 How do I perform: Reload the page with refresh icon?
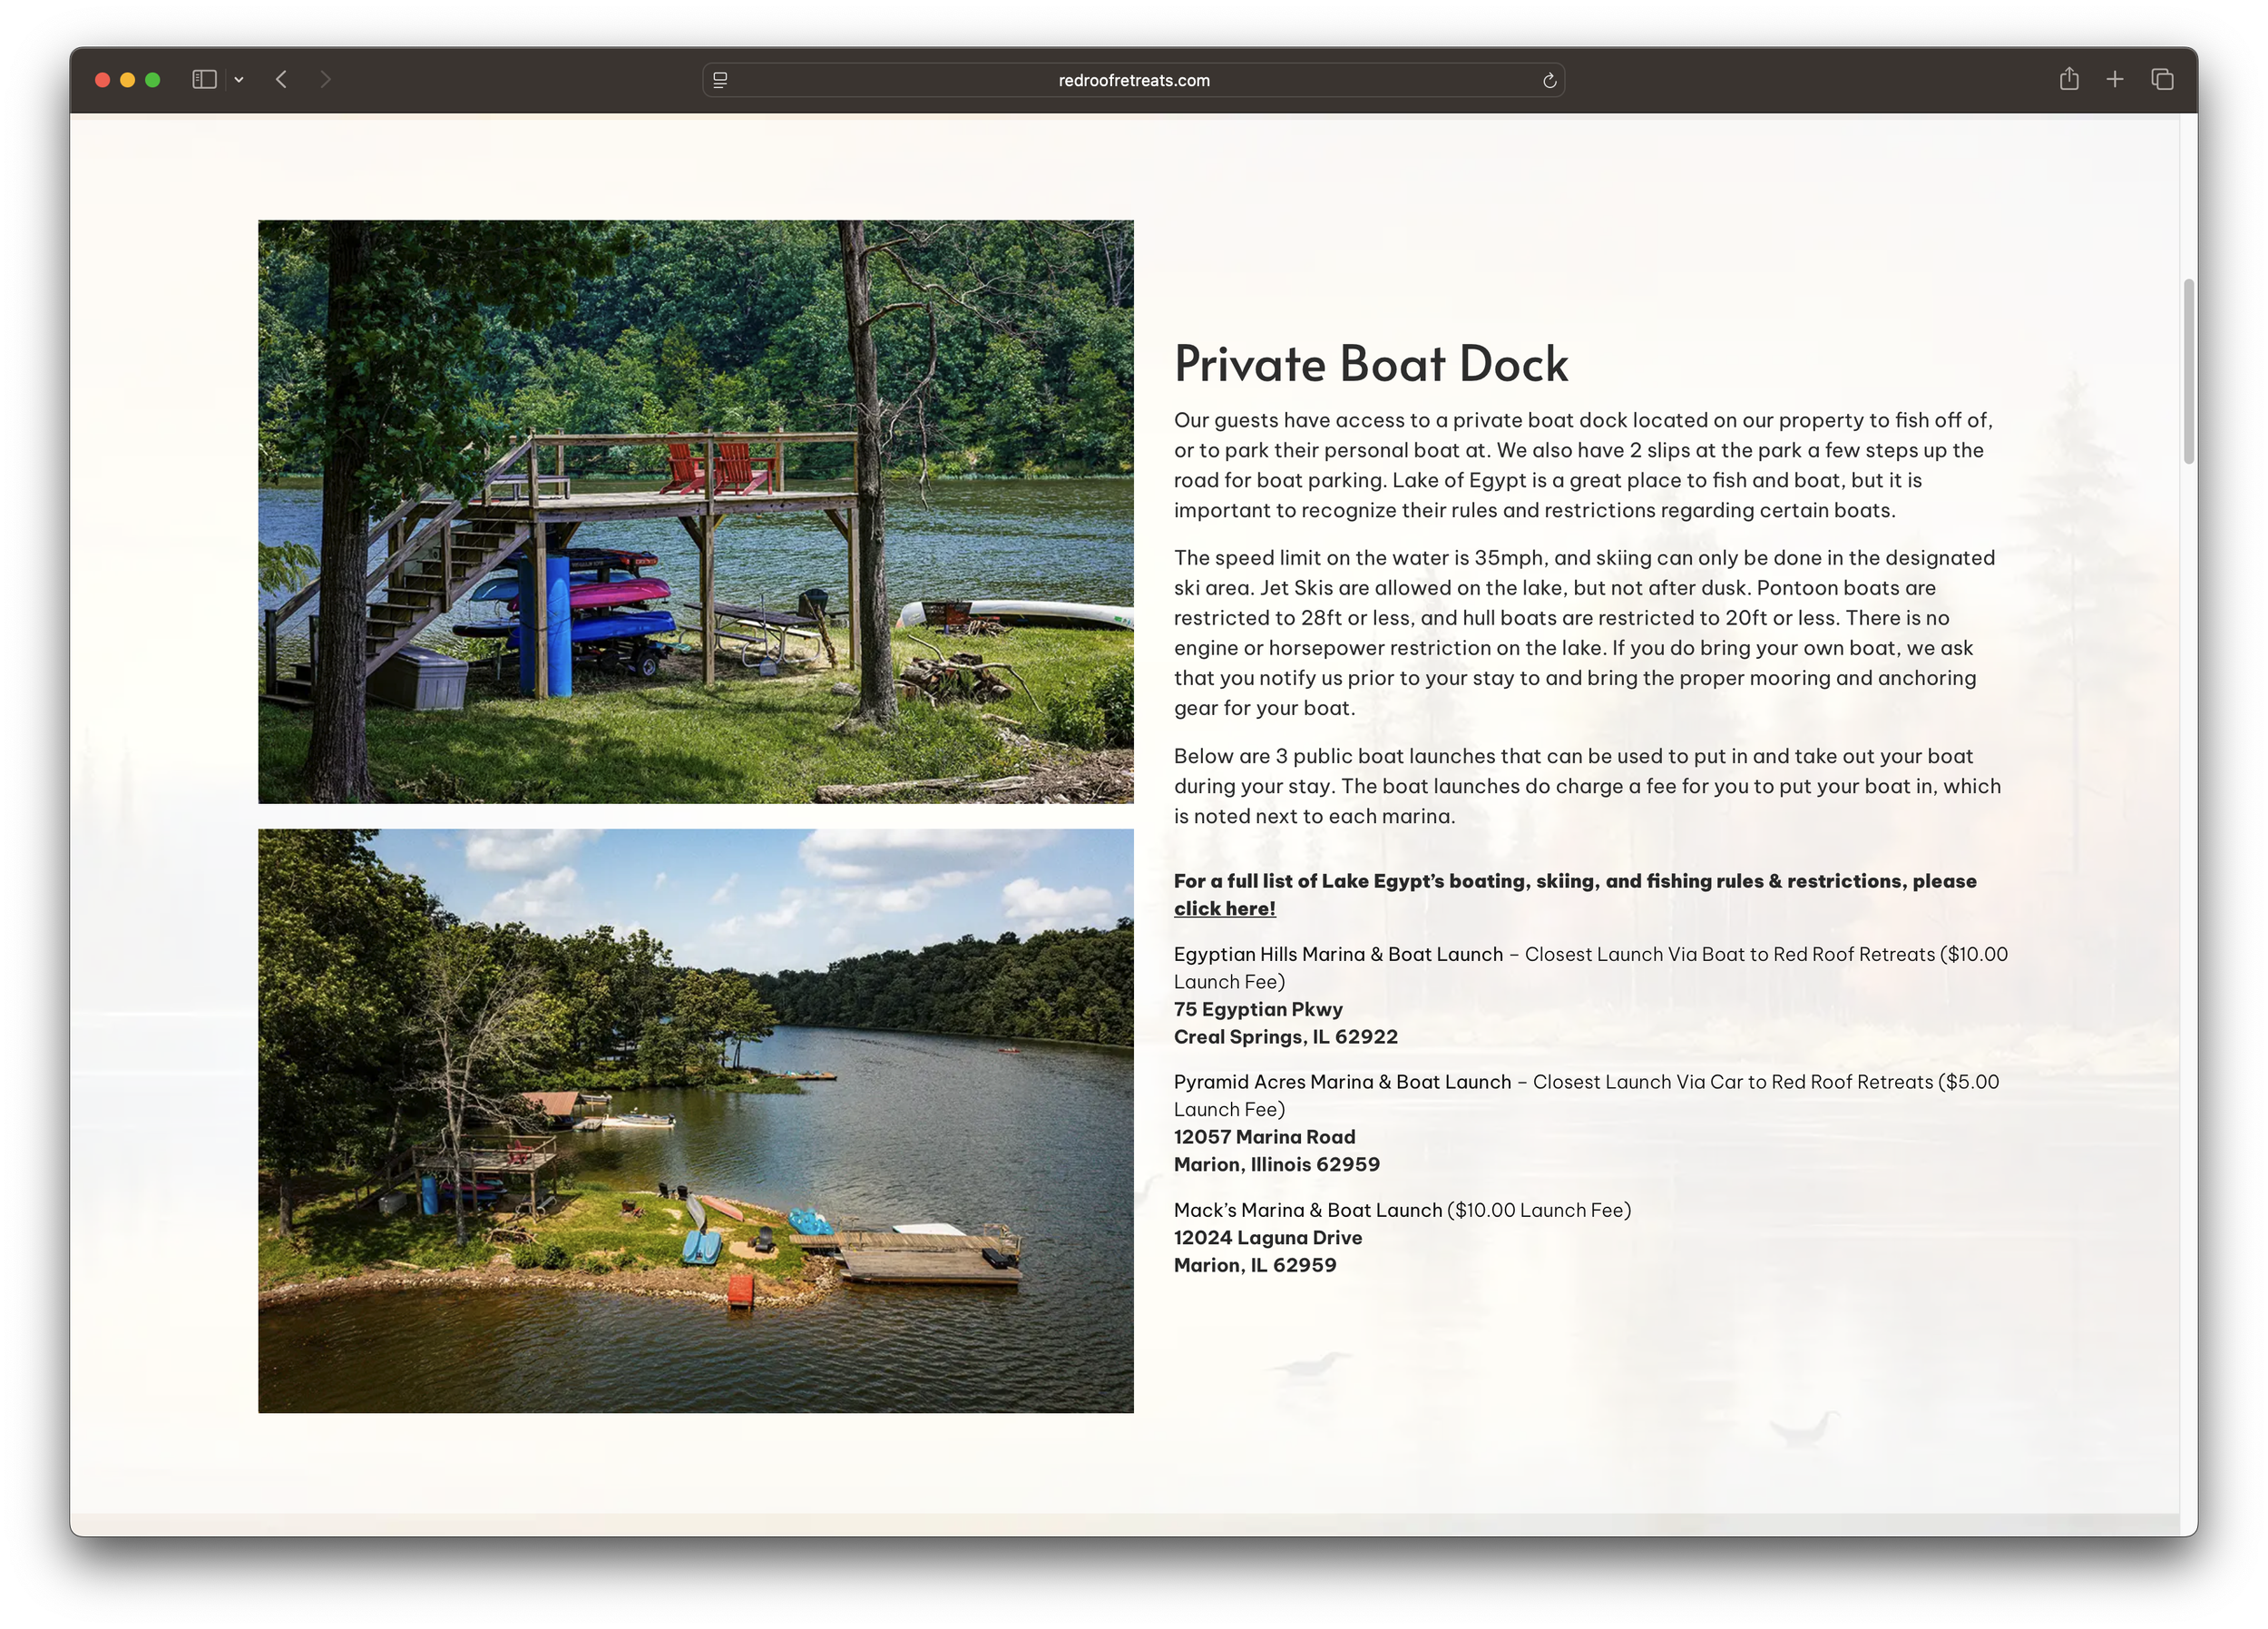point(1549,80)
